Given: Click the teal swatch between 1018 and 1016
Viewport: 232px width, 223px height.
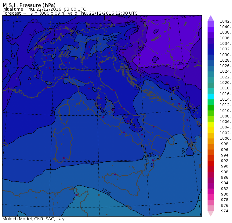Looking at the screenshot, I should (211, 91).
